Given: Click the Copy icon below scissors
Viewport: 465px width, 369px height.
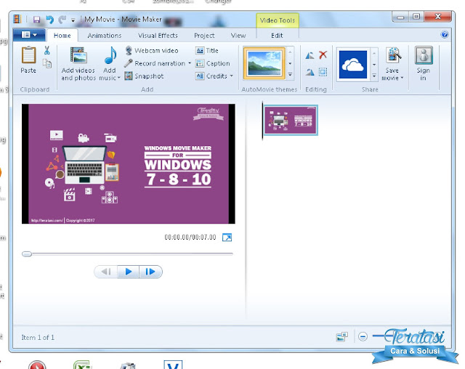Looking at the screenshot, I should tap(47, 63).
